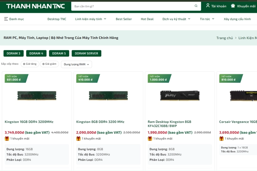This screenshot has width=257, height=171.
Task: Click the price 2,090,000đ
Action: [86, 132]
